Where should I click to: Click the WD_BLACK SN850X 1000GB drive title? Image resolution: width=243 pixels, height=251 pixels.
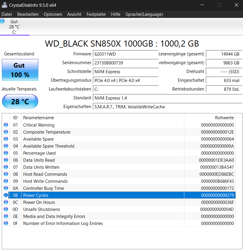pos(122,44)
